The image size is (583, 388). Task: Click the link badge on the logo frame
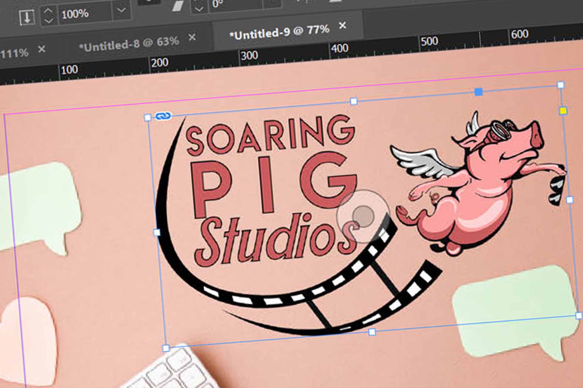(163, 116)
